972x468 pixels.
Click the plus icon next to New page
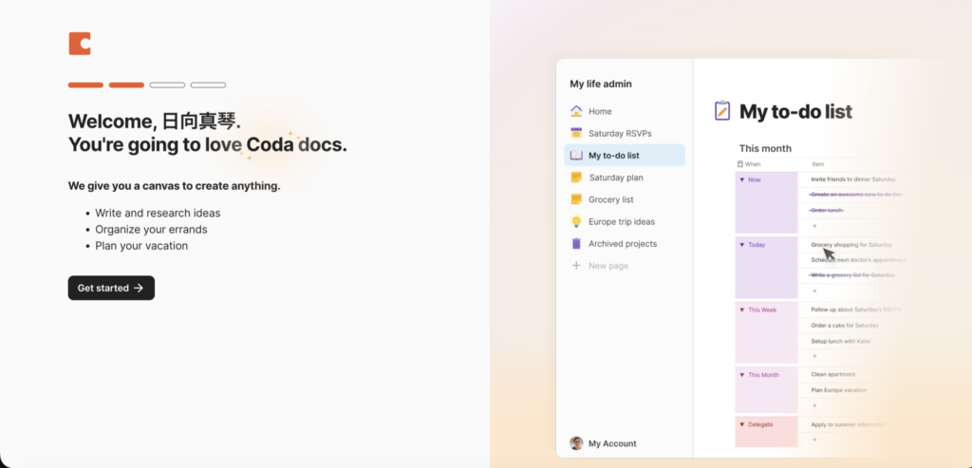(x=576, y=266)
